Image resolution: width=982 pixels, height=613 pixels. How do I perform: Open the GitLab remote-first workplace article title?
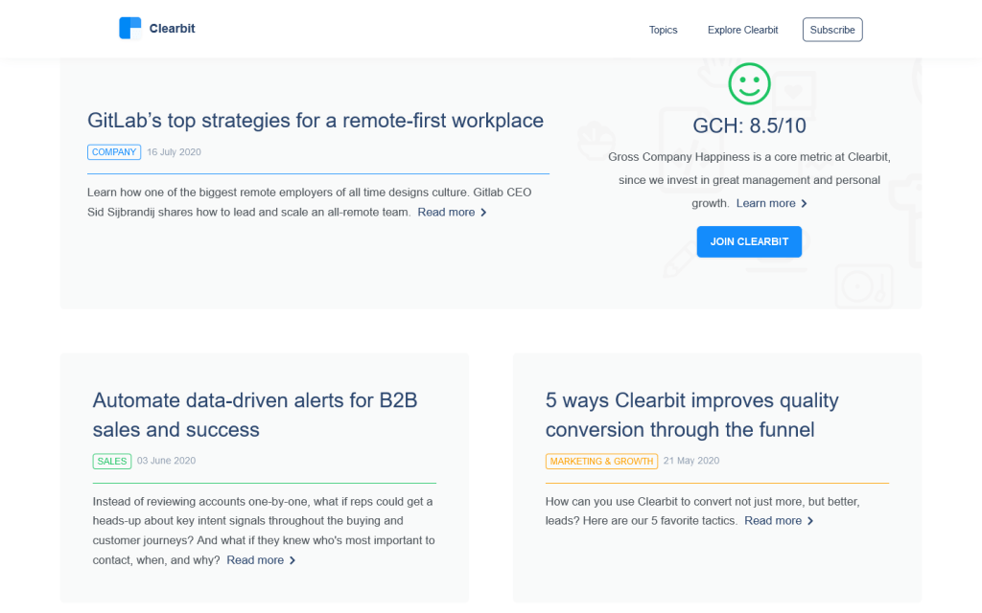315,121
